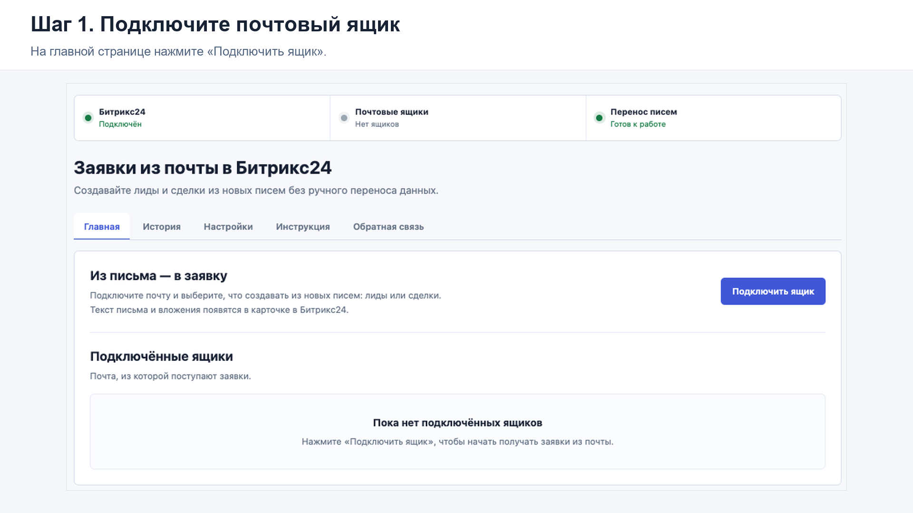This screenshot has width=913, height=513.
Task: Click the Почта, из которой поступают заявки text
Action: tap(171, 376)
